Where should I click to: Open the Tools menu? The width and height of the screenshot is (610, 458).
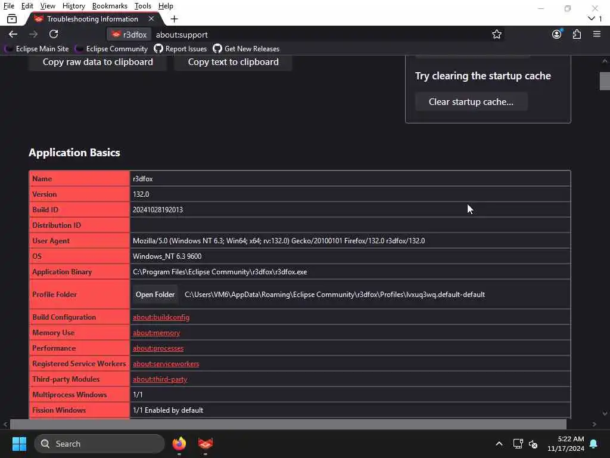coord(143,6)
